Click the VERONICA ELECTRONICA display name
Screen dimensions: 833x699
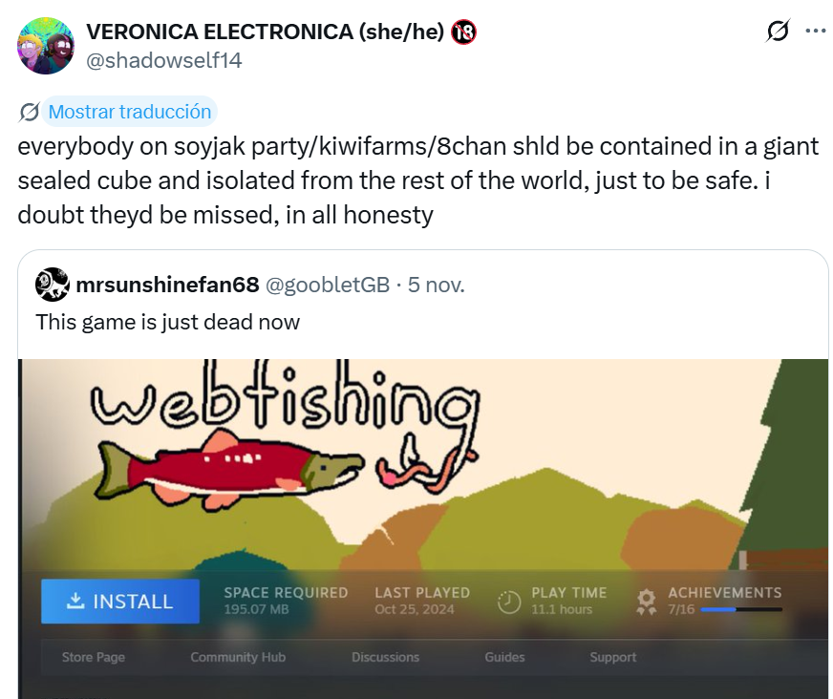coord(266,32)
